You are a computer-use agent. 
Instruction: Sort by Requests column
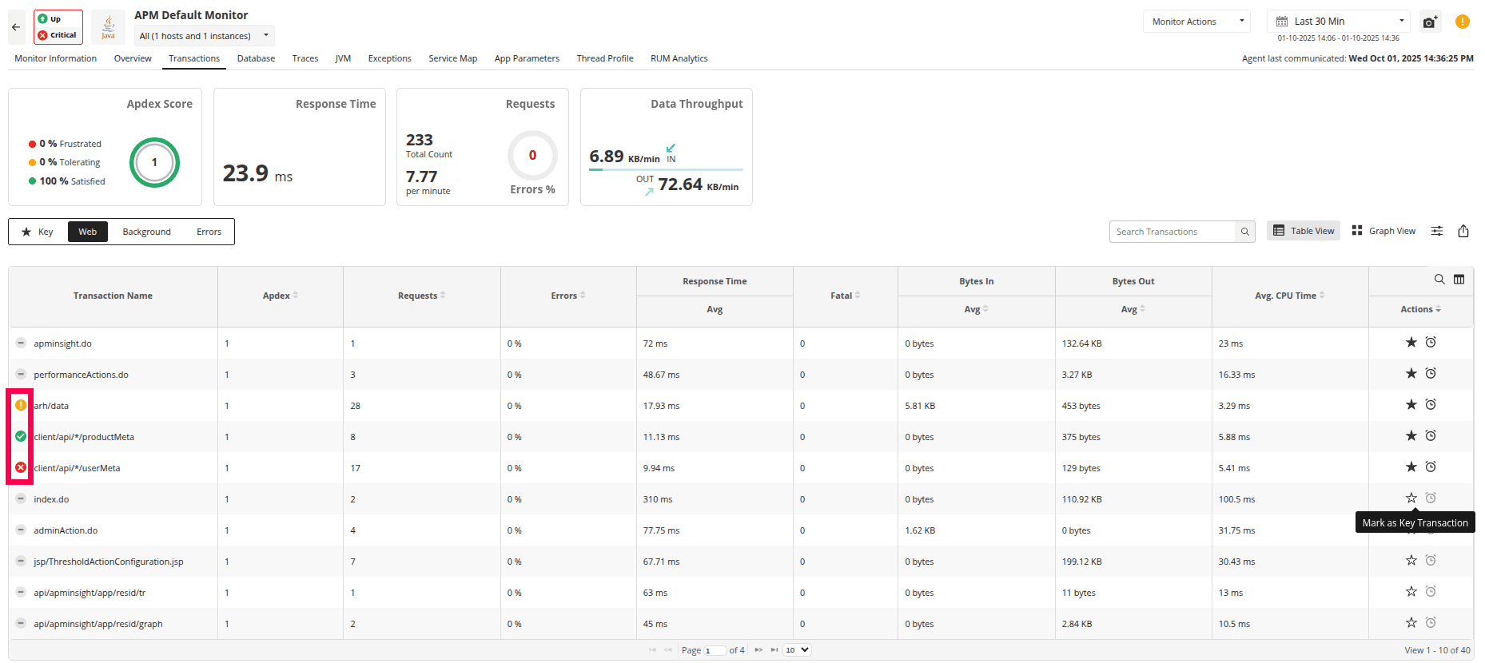coord(422,296)
